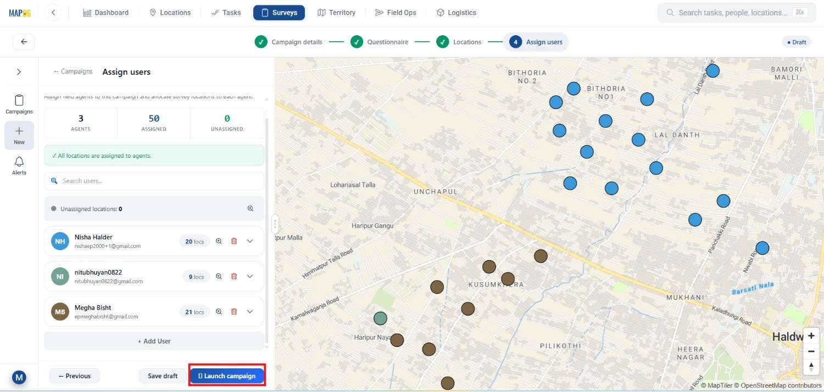Click the assign users panel scrollbar
Screen dimensions: 824x392
coord(268,231)
